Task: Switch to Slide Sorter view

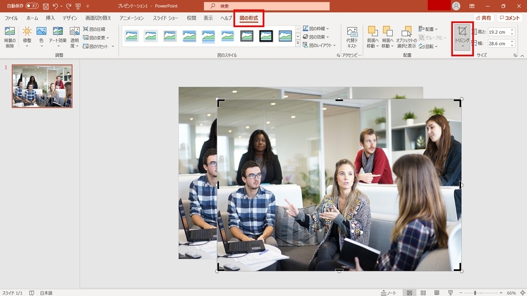Action: click(x=423, y=292)
